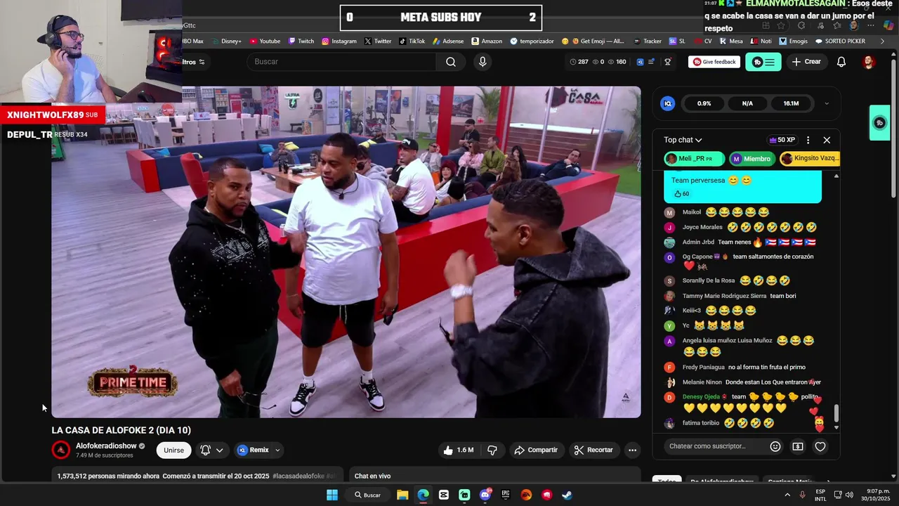Open the emoji picker in chat
The image size is (899, 506).
point(775,446)
